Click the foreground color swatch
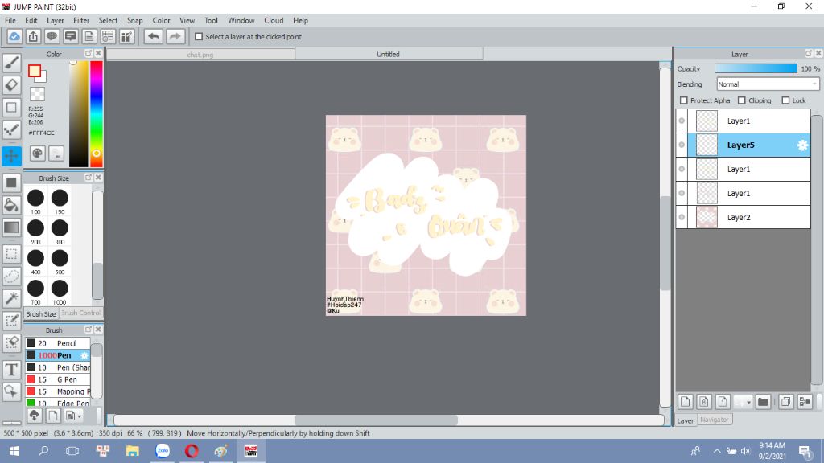The height and width of the screenshot is (463, 824). (x=34, y=71)
